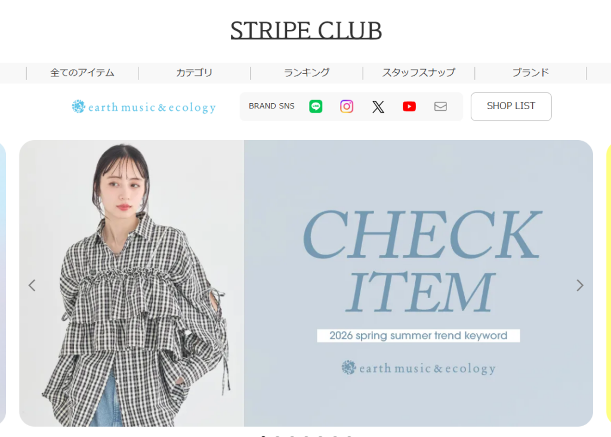Advance carousel with right arrow
The image size is (611, 437).
pyautogui.click(x=580, y=286)
